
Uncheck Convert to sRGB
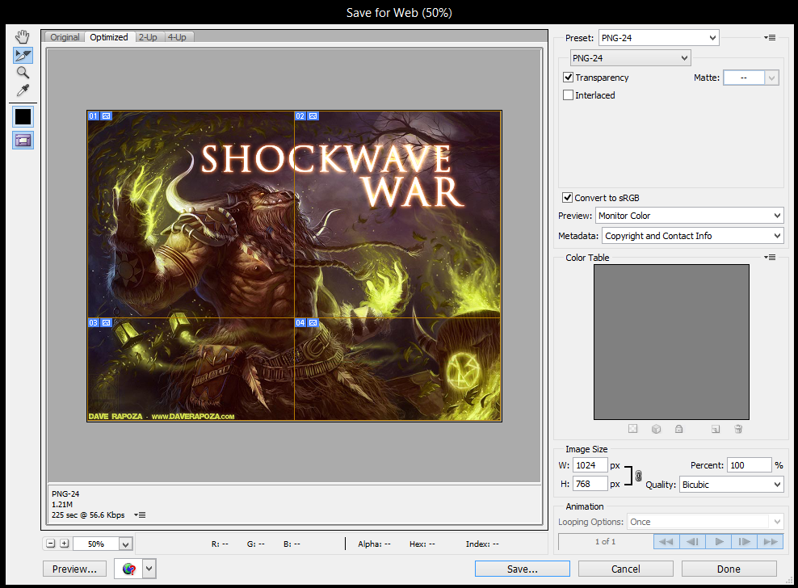click(x=567, y=198)
